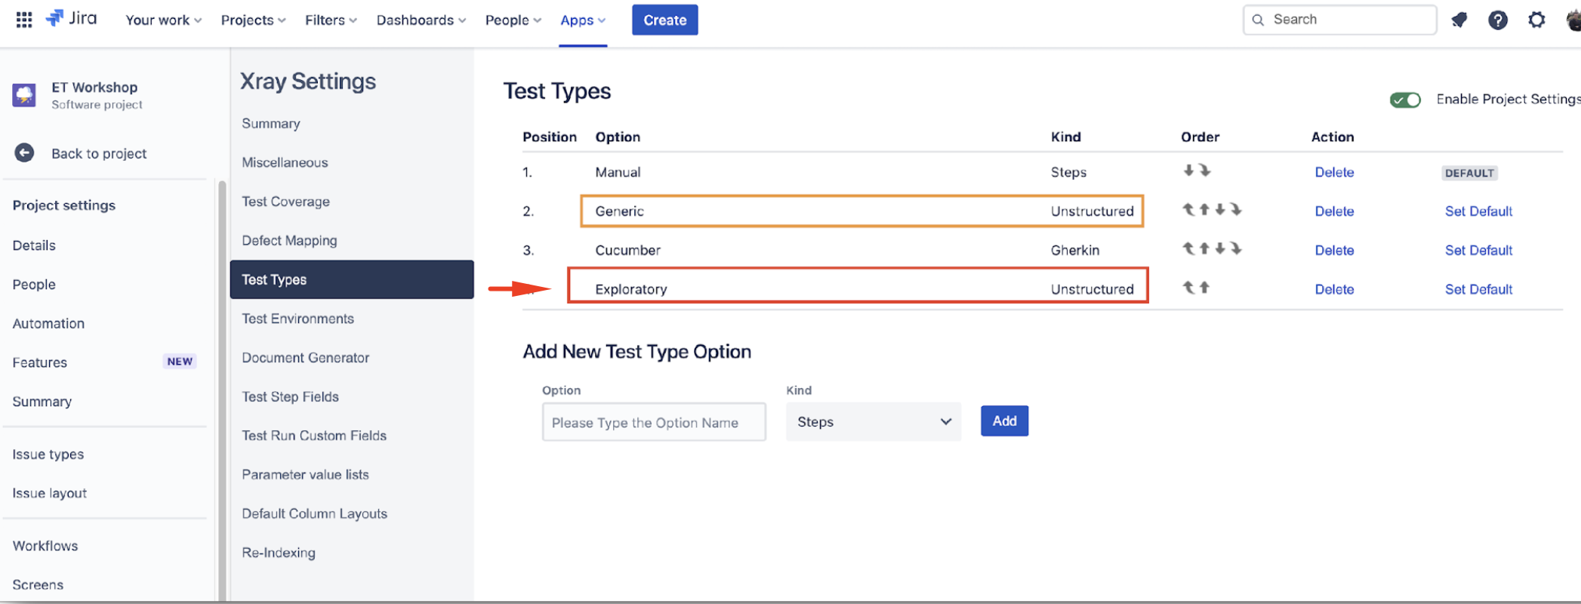Open Re-Indexing settings
Viewport: 1581px width, 604px height.
(279, 553)
